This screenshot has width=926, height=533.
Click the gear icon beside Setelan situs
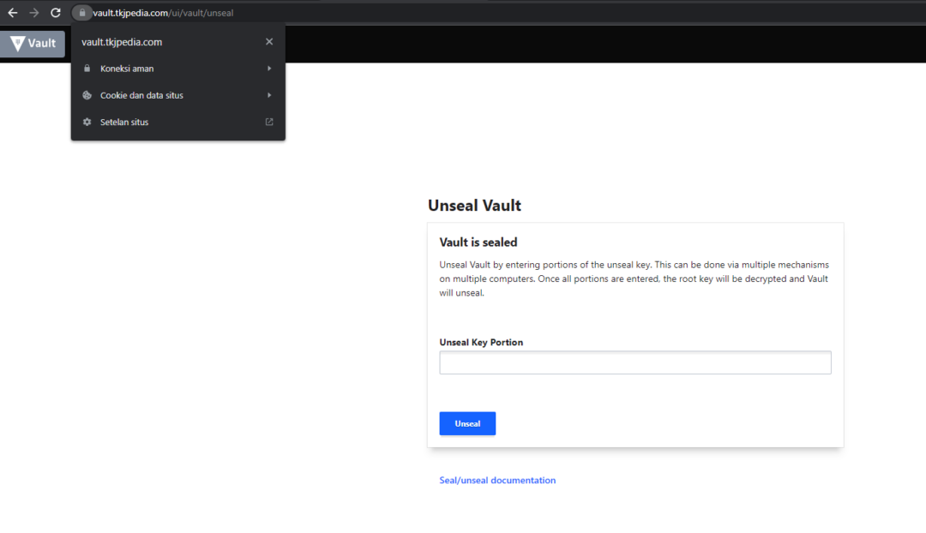tap(87, 122)
